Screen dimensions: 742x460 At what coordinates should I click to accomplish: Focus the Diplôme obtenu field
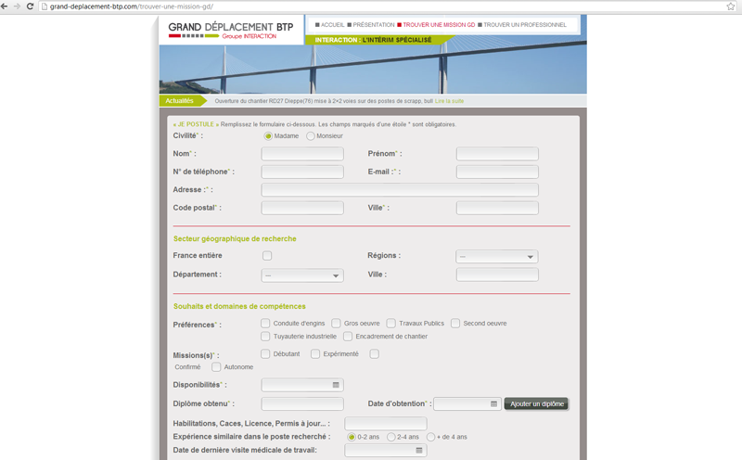(302, 403)
